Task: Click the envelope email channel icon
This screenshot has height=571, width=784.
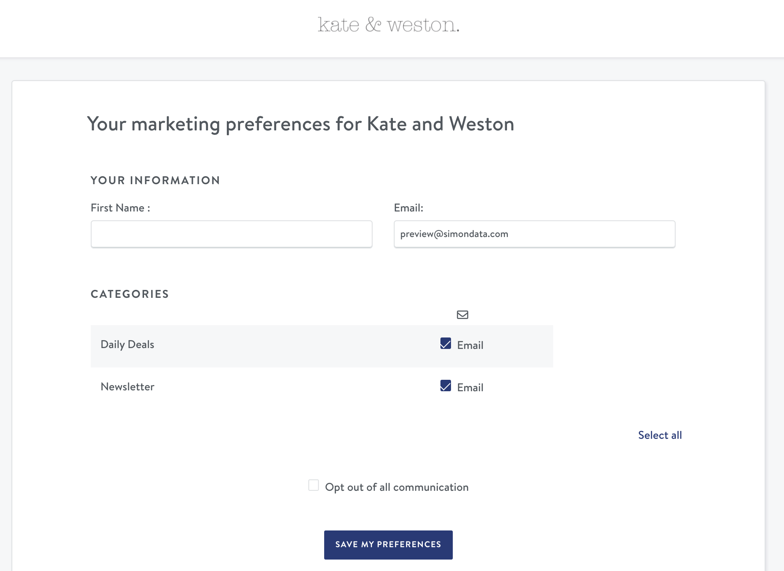Action: pos(462,315)
